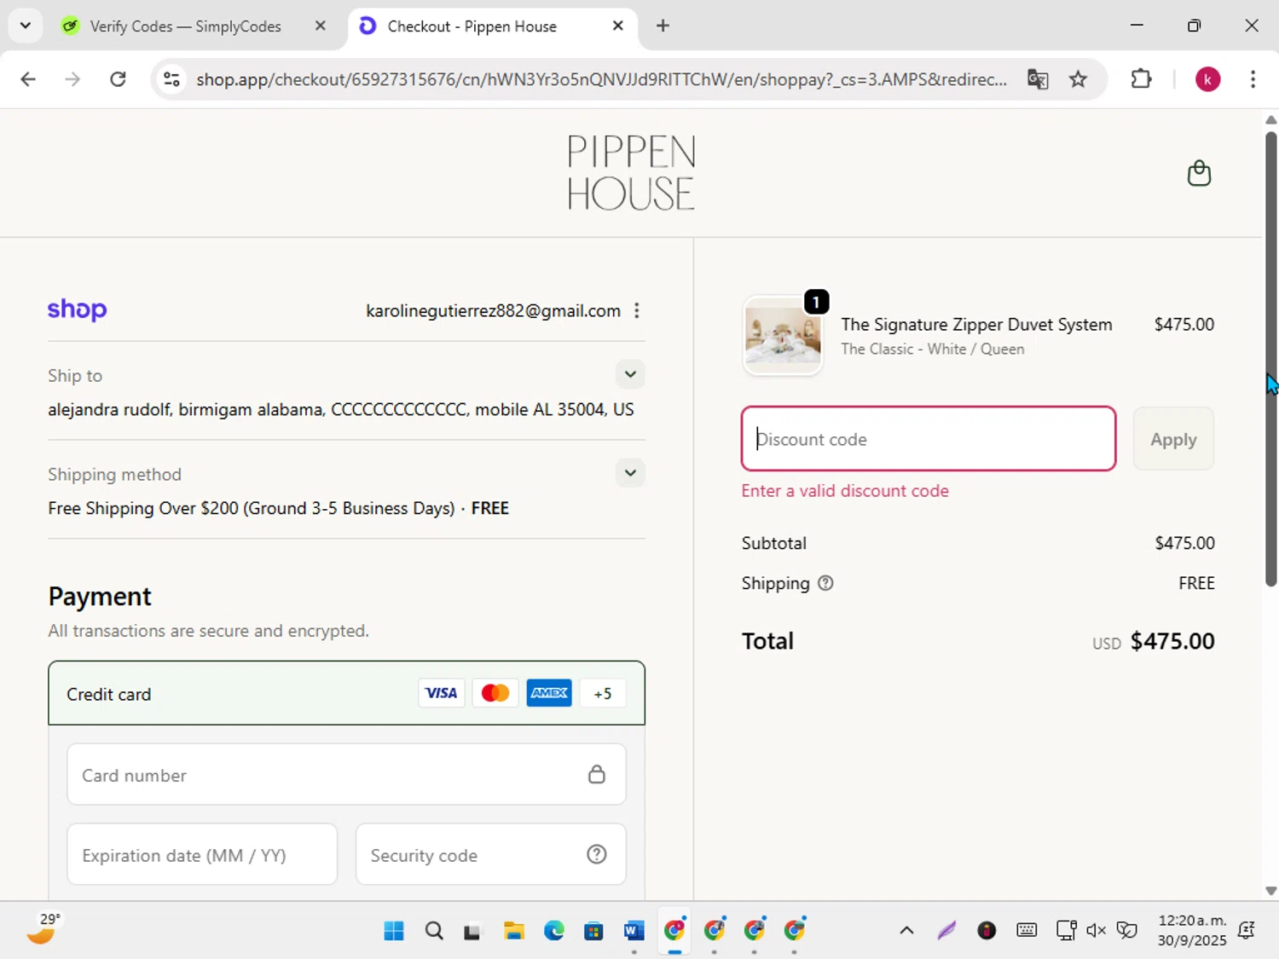The width and height of the screenshot is (1279, 959).
Task: Select the Credit card payment option
Action: coord(346,693)
